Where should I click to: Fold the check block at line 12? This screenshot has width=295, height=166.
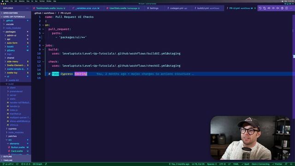[43, 61]
